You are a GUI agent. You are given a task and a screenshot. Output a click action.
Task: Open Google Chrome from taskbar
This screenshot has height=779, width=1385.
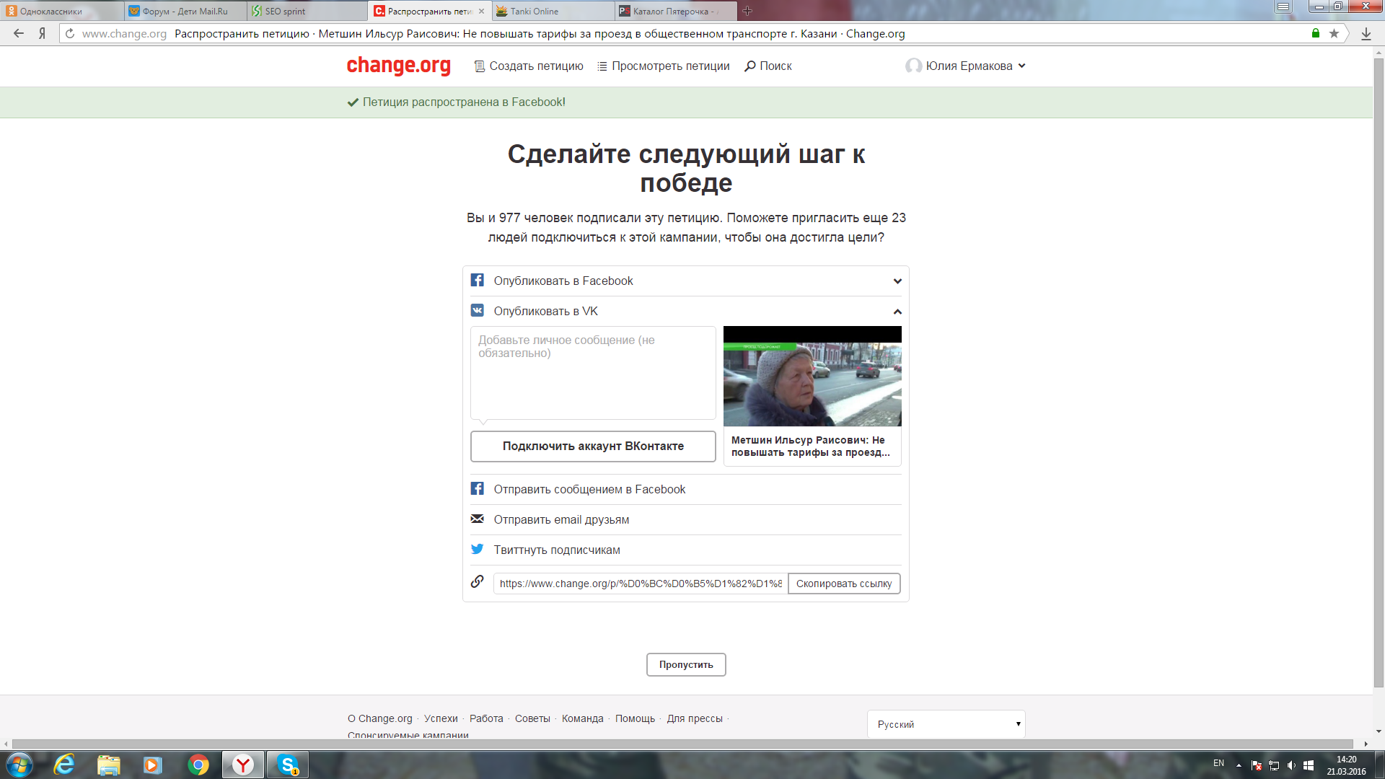198,765
